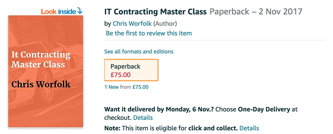Click the "Paperback – 2 Nov 2017" subtitle
Image resolution: width=333 pixels, height=134 pixels.
tap(256, 12)
